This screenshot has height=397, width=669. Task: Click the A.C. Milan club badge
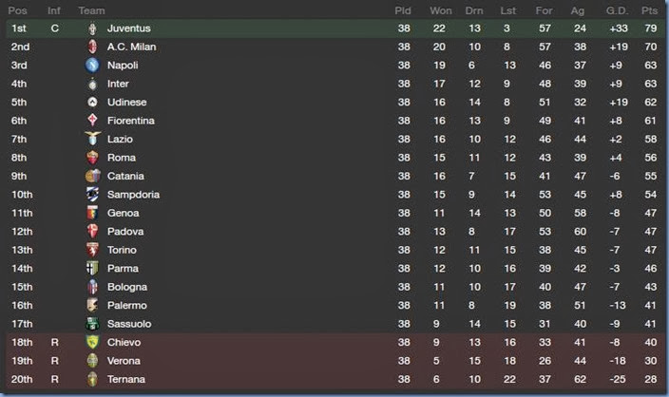92,47
